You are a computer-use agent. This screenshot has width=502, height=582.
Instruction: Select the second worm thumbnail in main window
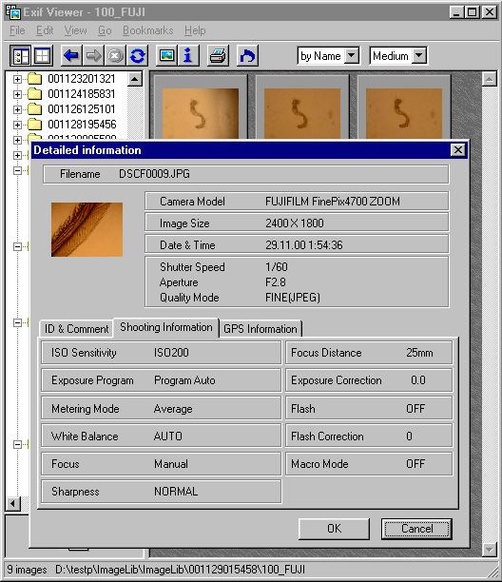point(302,113)
